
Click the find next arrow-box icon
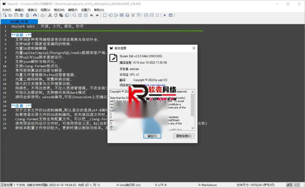pyautogui.click(x=86, y=15)
